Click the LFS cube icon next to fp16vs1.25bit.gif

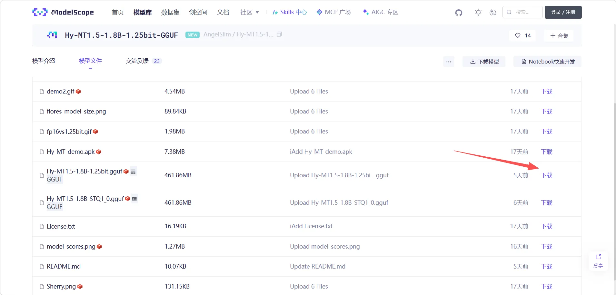95,132
